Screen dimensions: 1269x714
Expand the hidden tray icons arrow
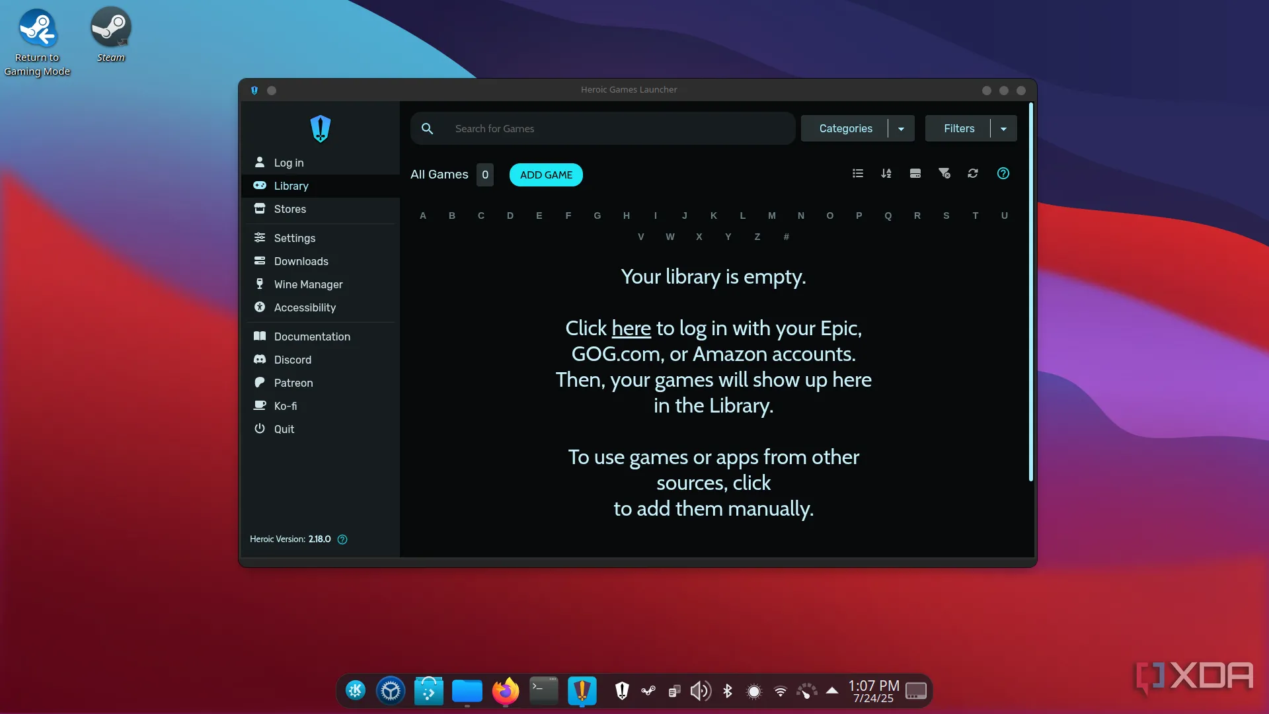(832, 690)
